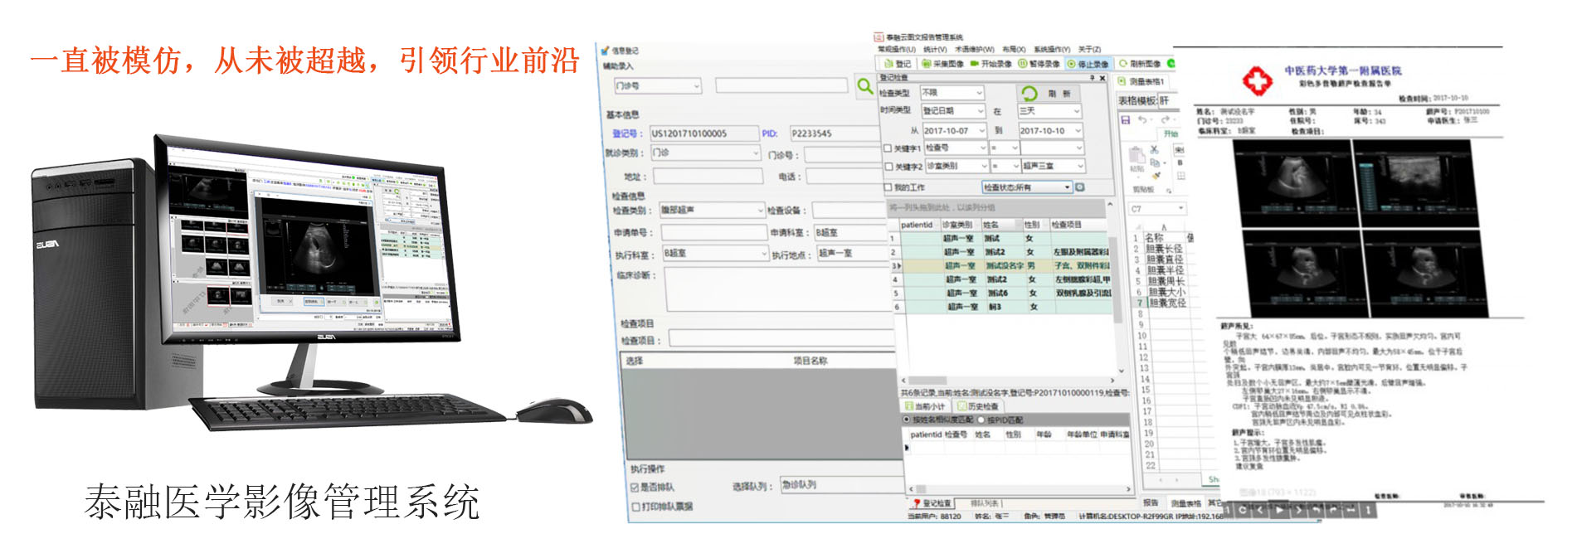Open the 时间类型 dropdown showing 登记日期
This screenshot has height=558, width=1577.
pyautogui.click(x=953, y=110)
